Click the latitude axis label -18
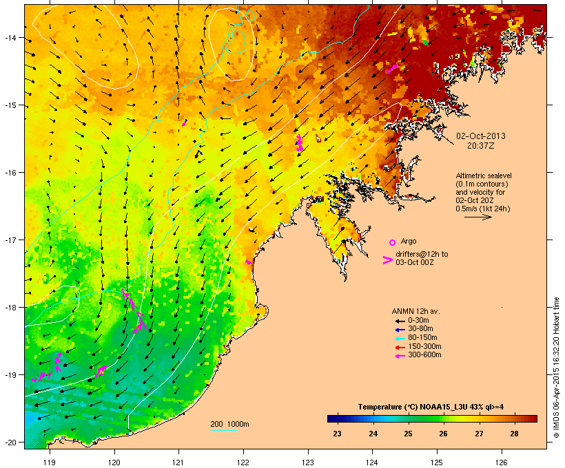Screen dimensions: 565x468 pos(10,308)
